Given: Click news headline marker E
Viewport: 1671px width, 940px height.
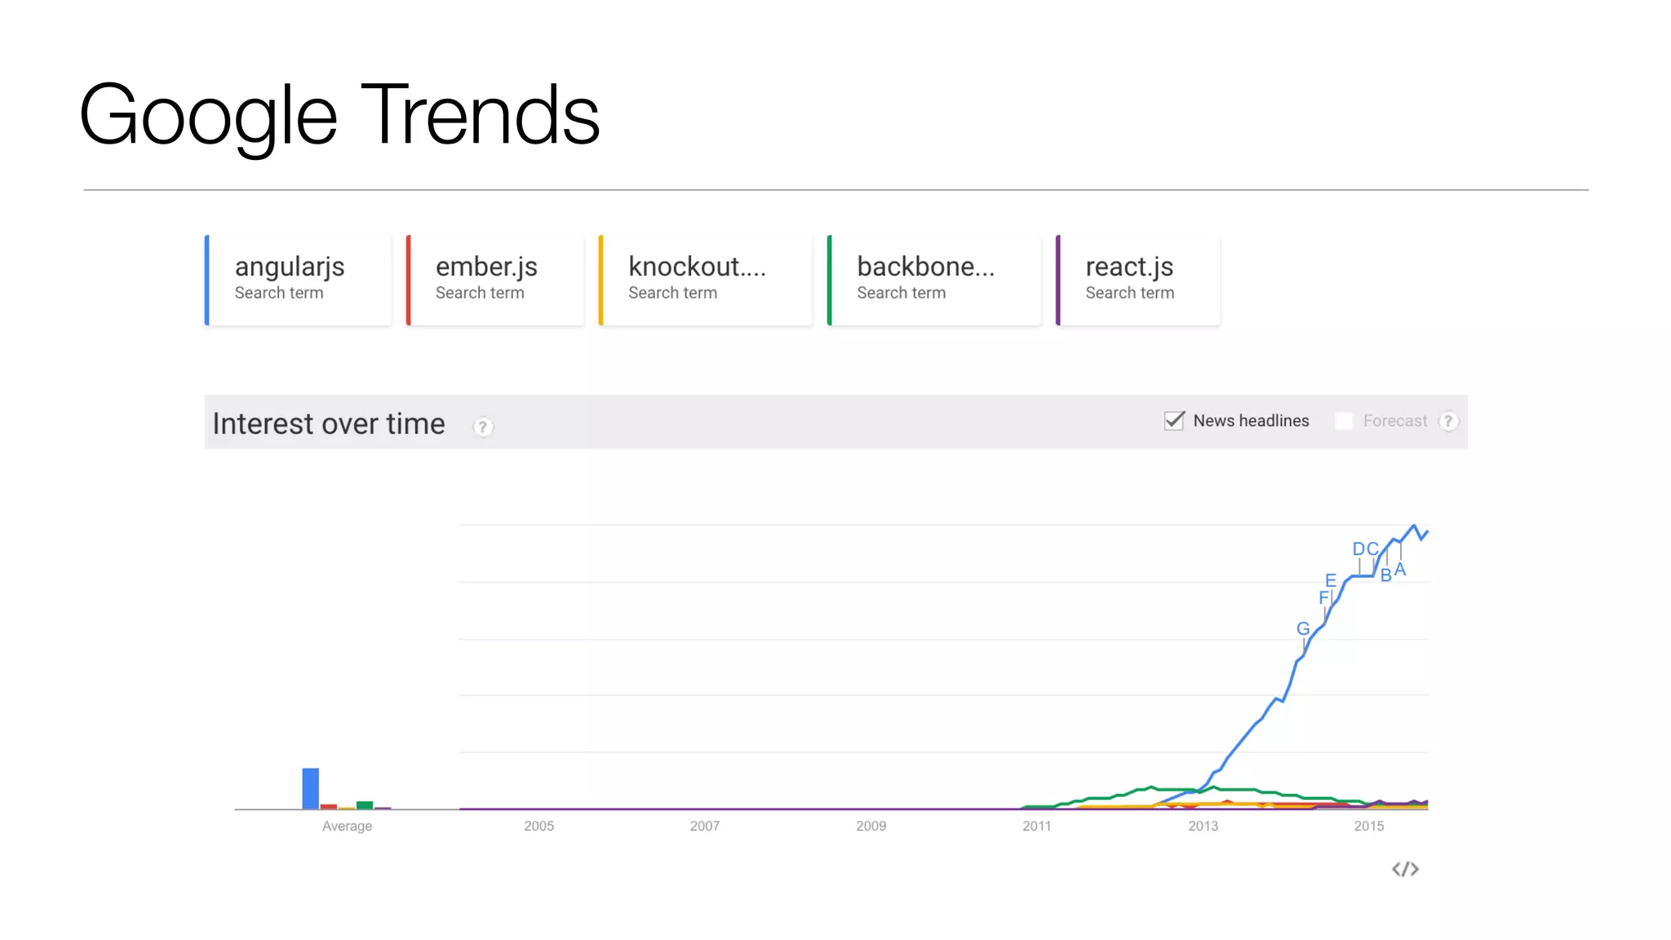Looking at the screenshot, I should click(x=1331, y=580).
